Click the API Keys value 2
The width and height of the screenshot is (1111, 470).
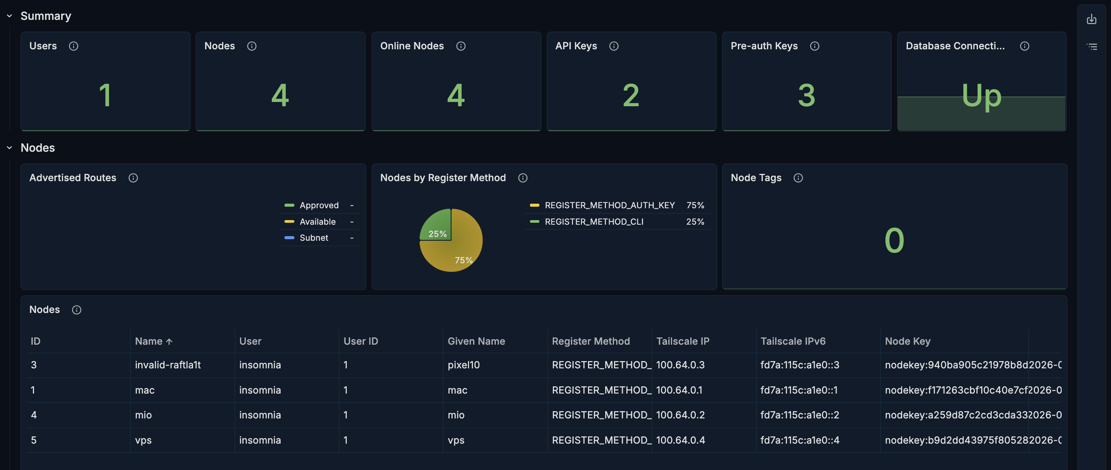pos(631,95)
